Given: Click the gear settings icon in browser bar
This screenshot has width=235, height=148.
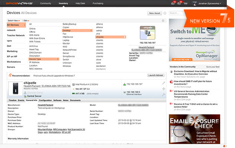Looking at the screenshot, I should 163,21.
